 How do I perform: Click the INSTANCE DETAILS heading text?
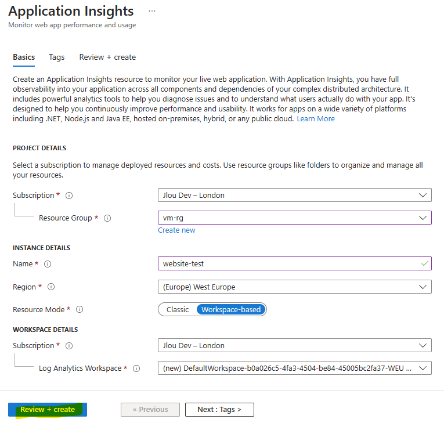pyautogui.click(x=41, y=248)
